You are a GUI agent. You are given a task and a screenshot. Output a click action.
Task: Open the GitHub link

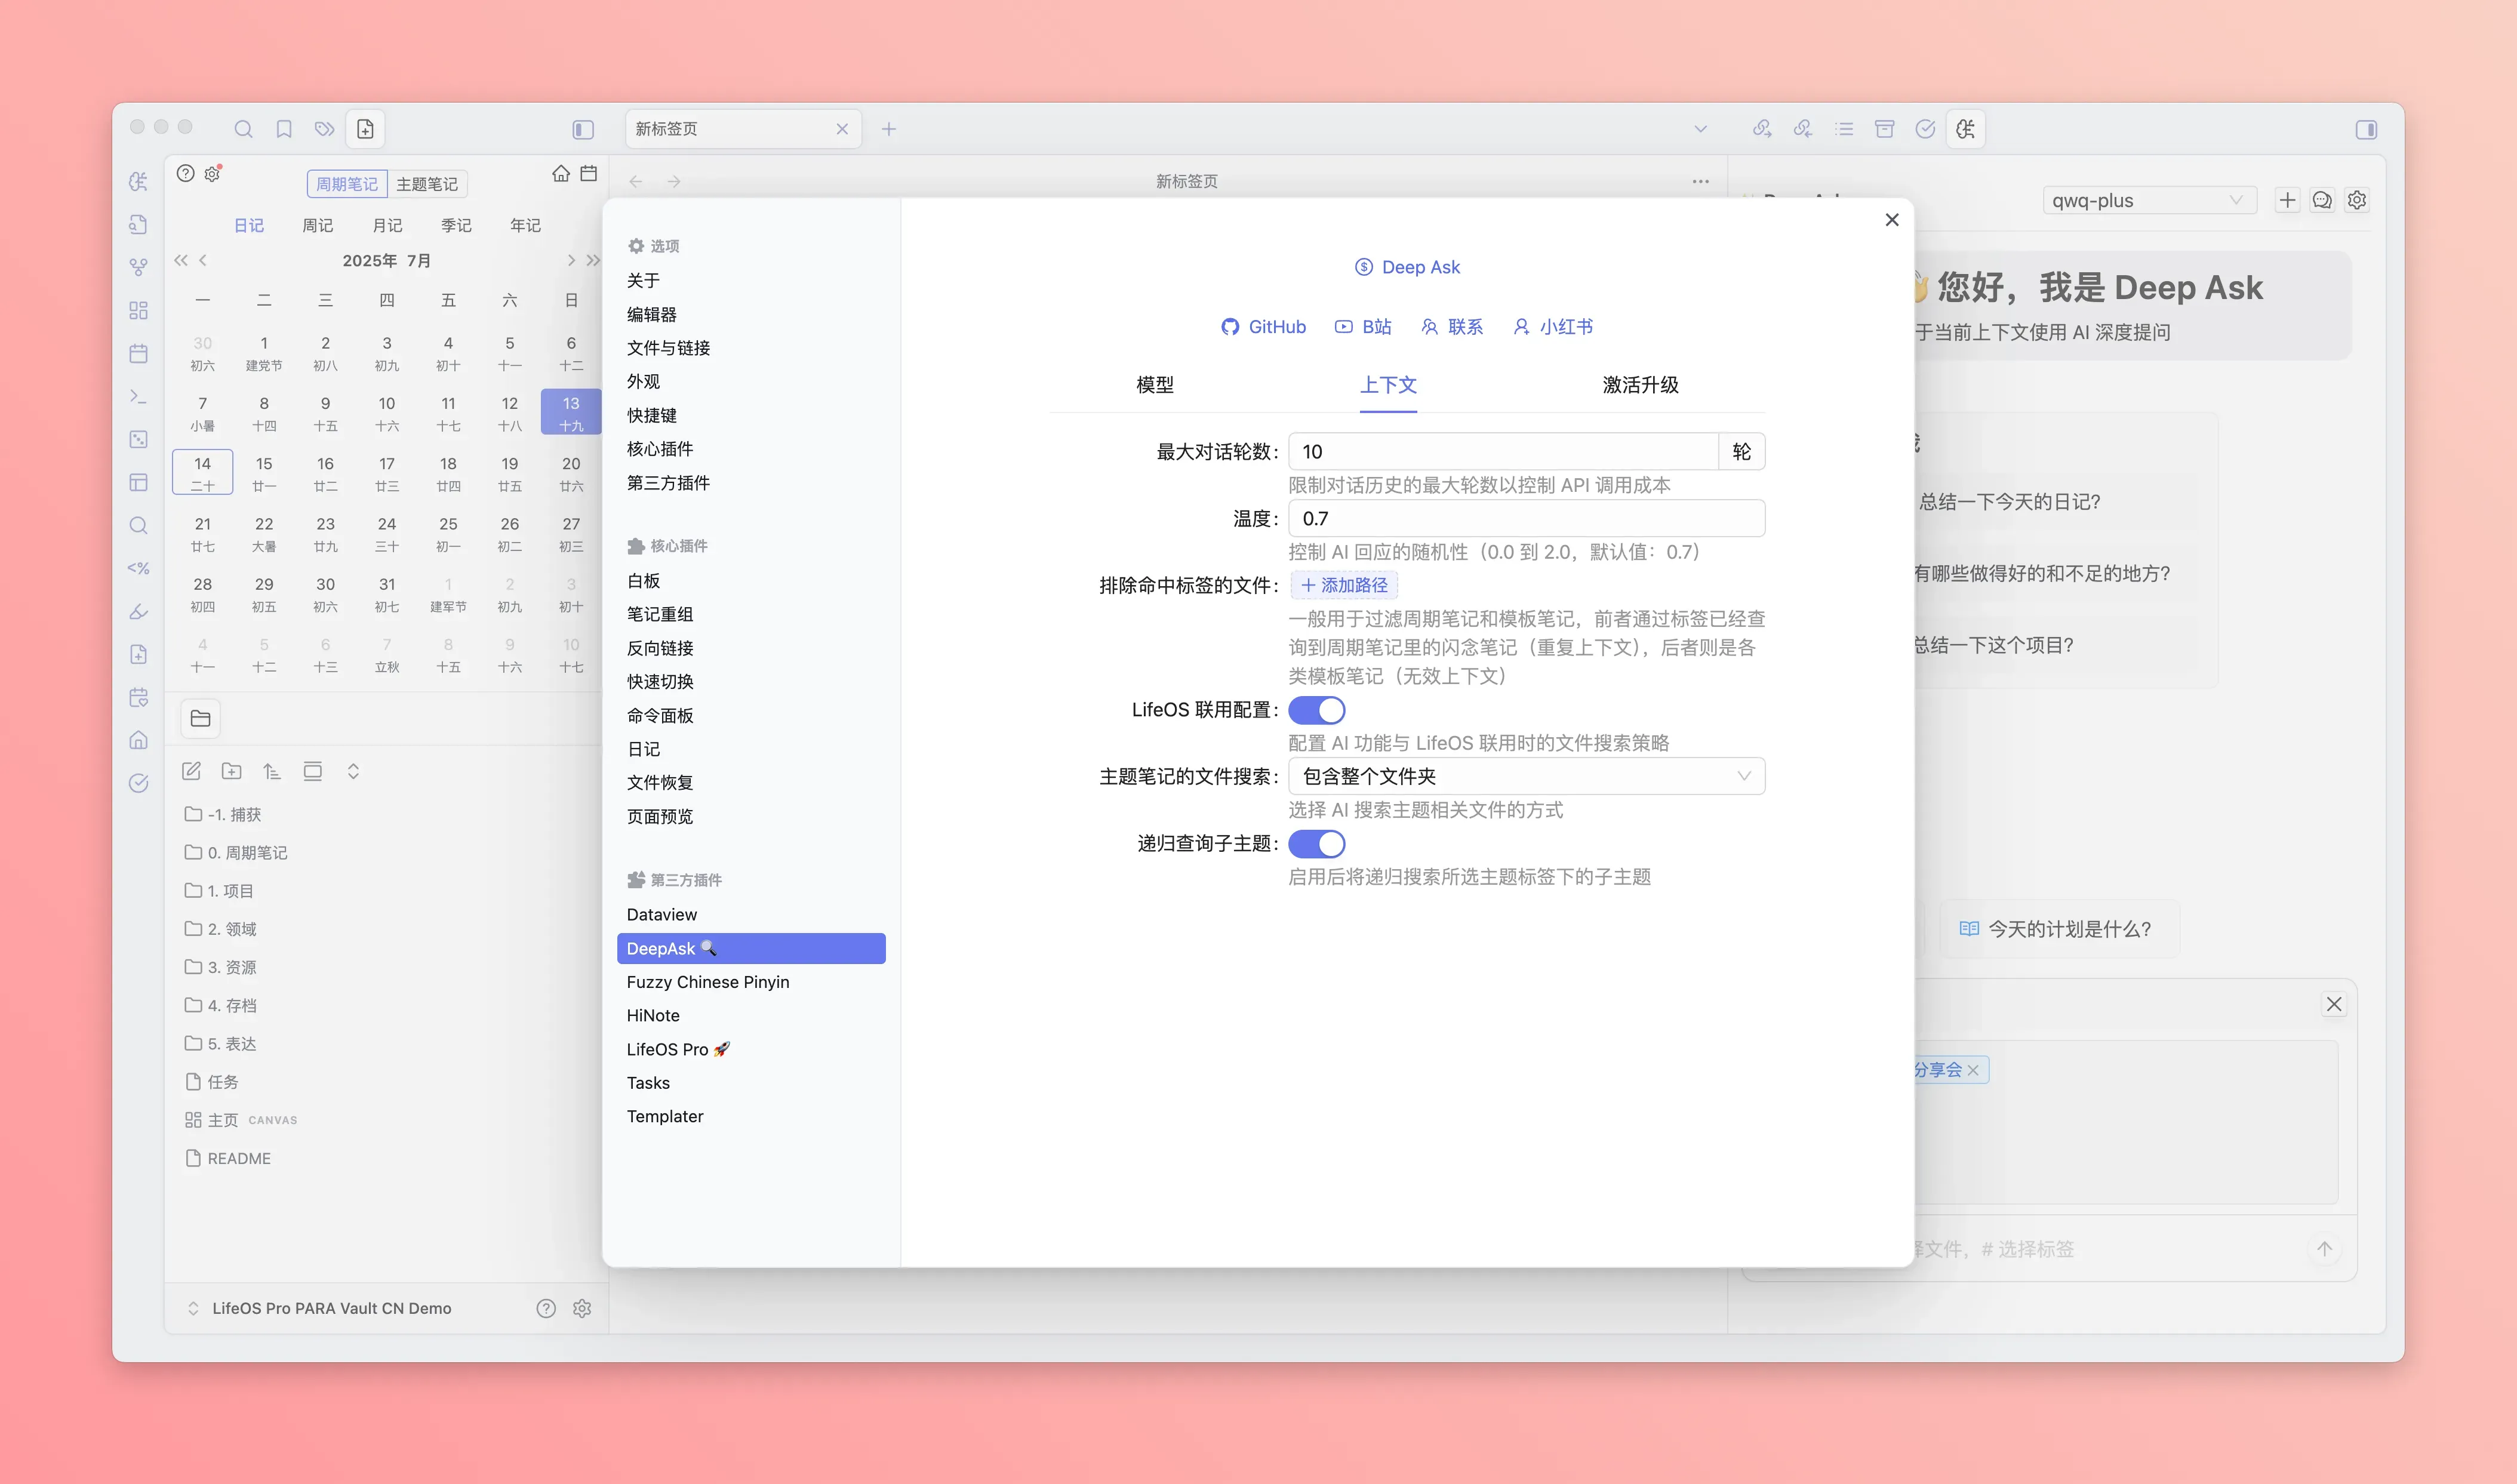[1264, 327]
